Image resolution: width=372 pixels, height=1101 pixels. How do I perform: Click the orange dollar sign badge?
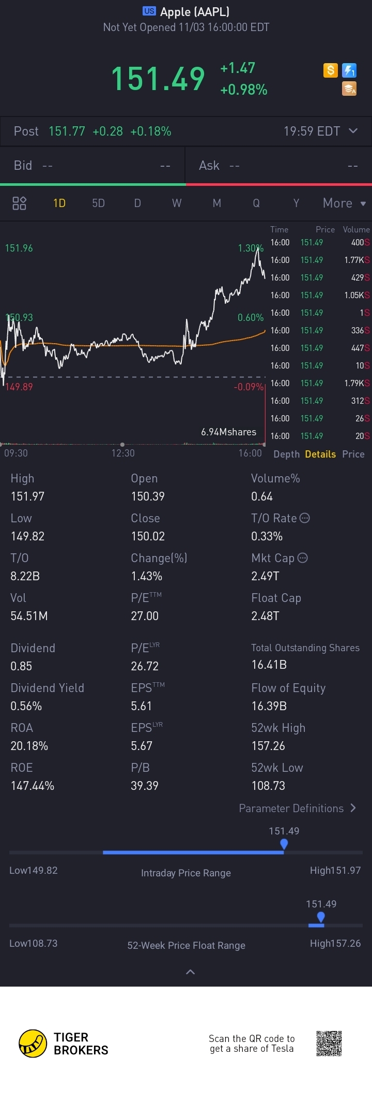331,70
